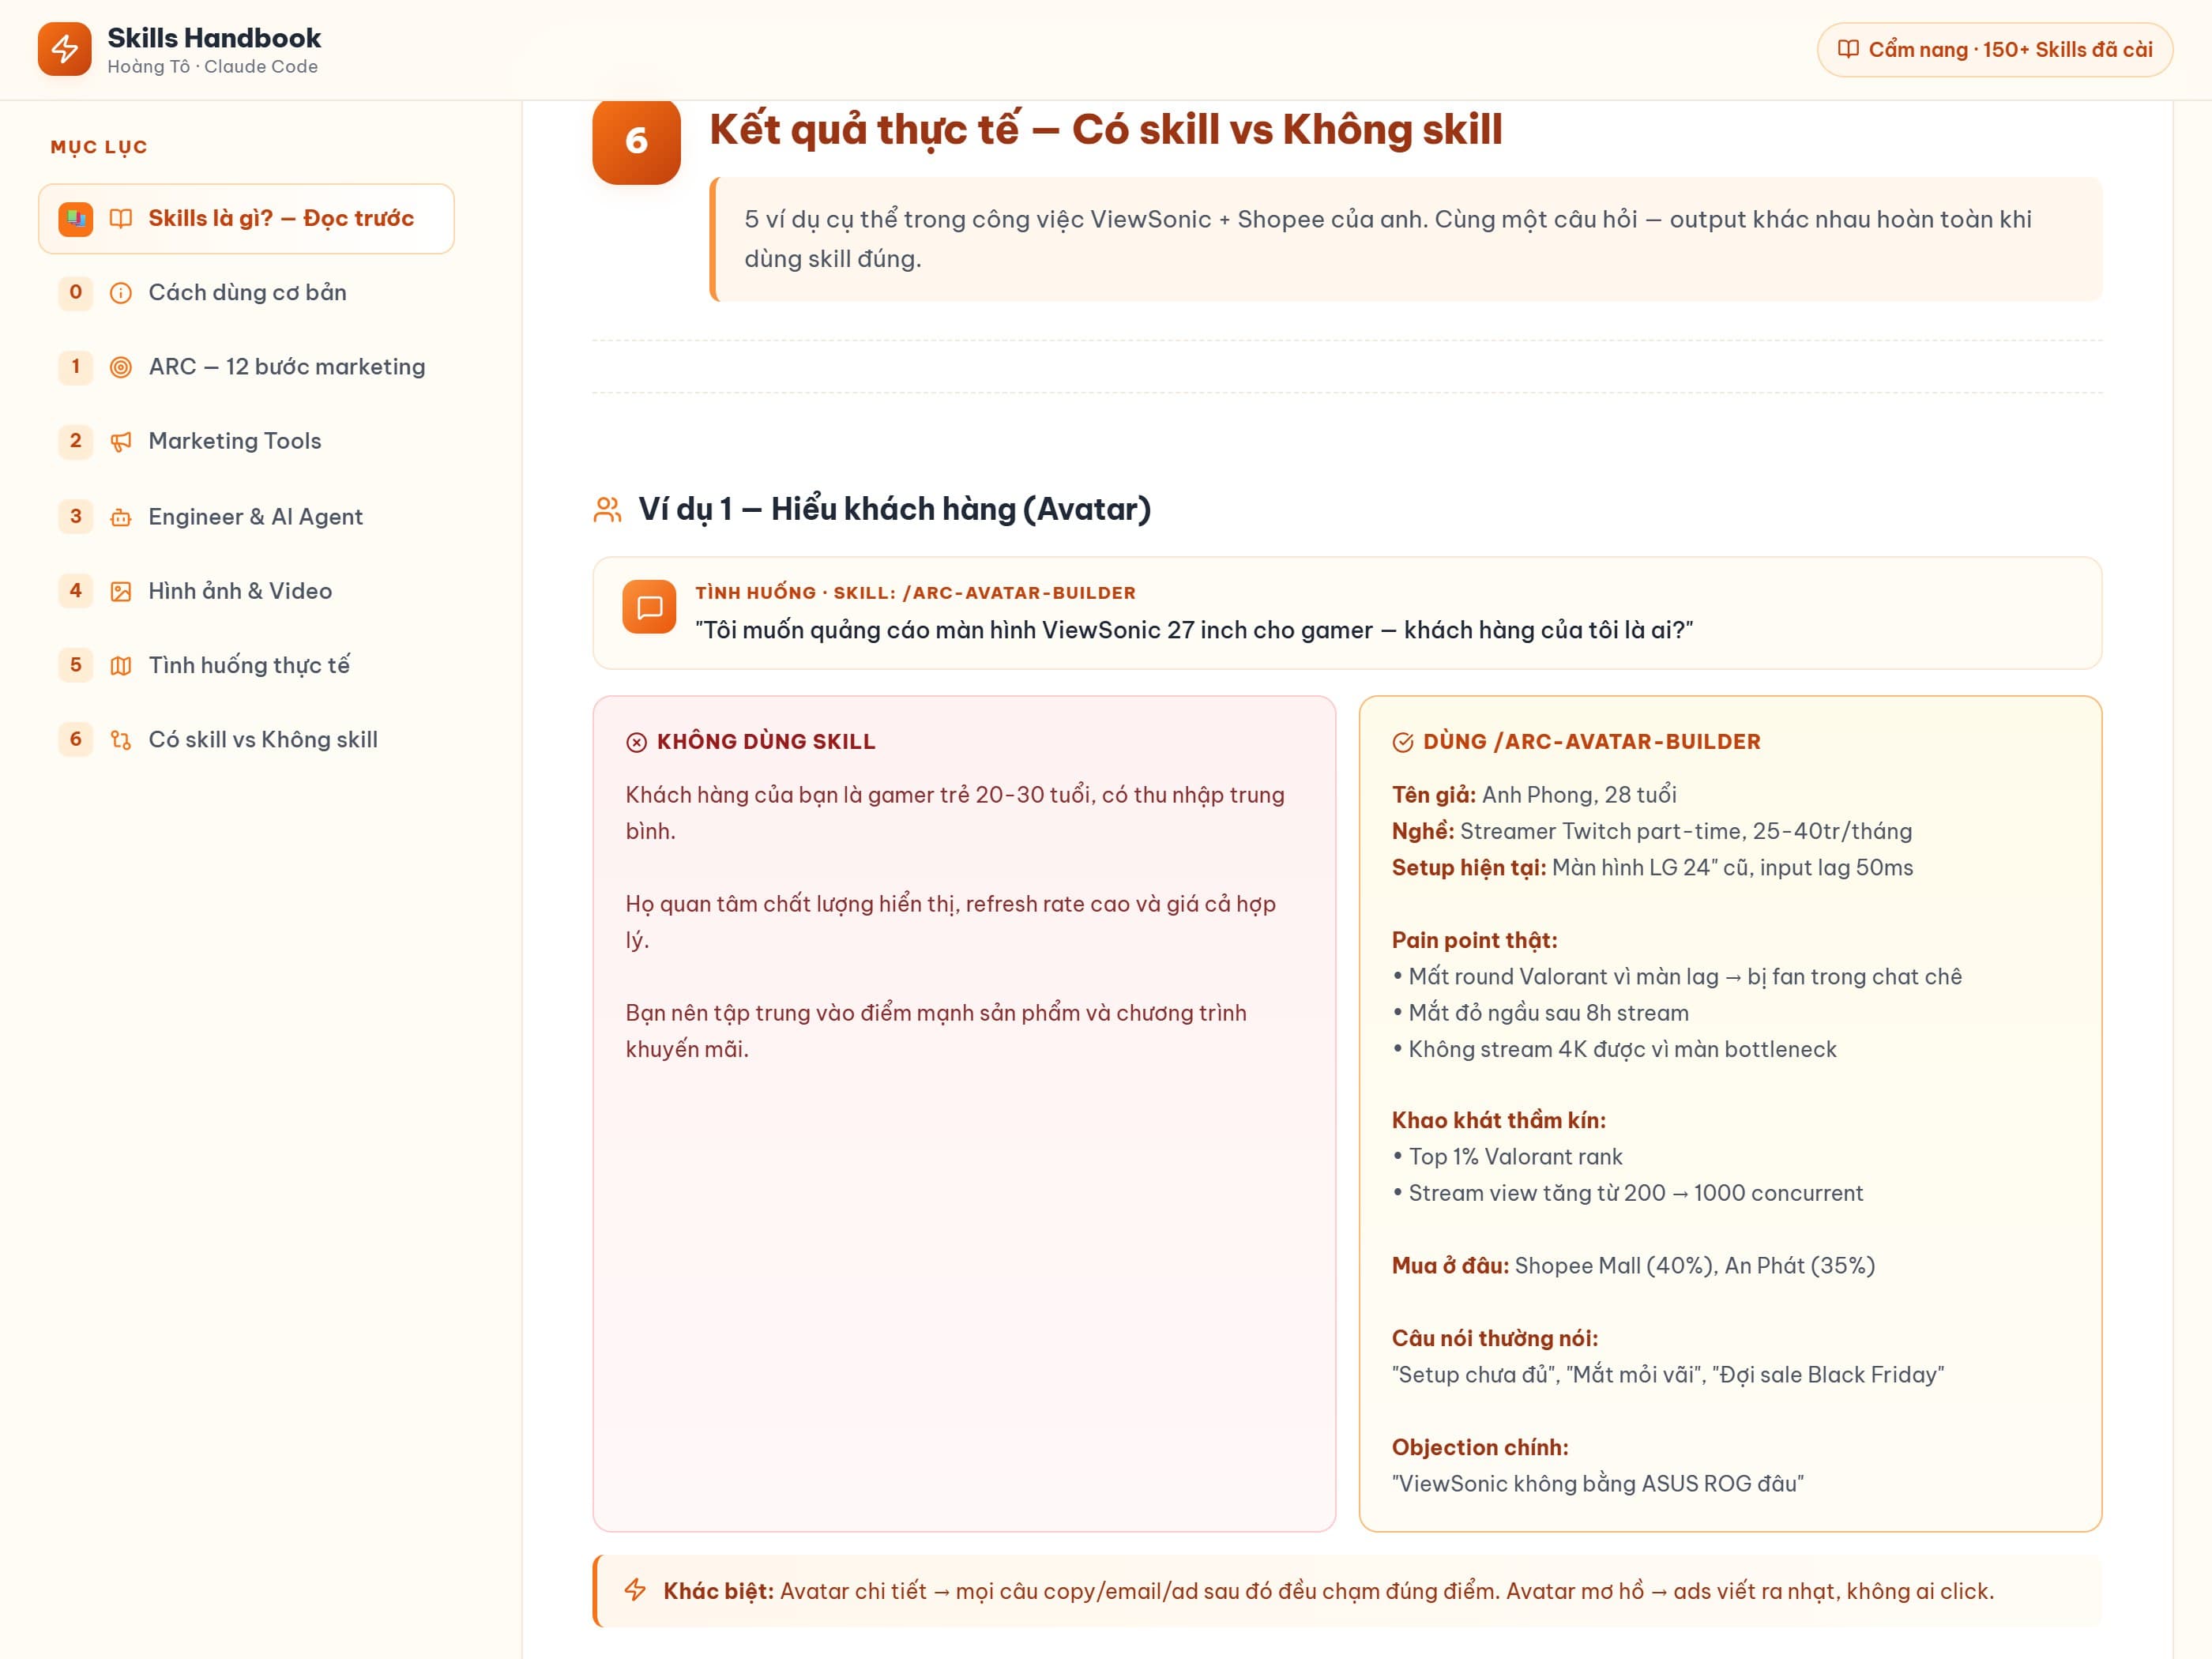This screenshot has height=1659, width=2212.
Task: Click megaphone icon beside Marketing Tools
Action: (121, 442)
